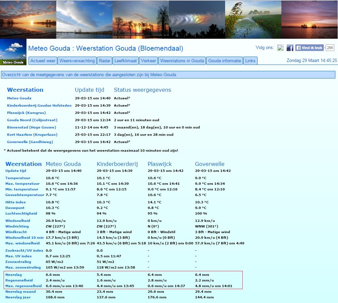Select the Radar menu tab

click(105, 61)
